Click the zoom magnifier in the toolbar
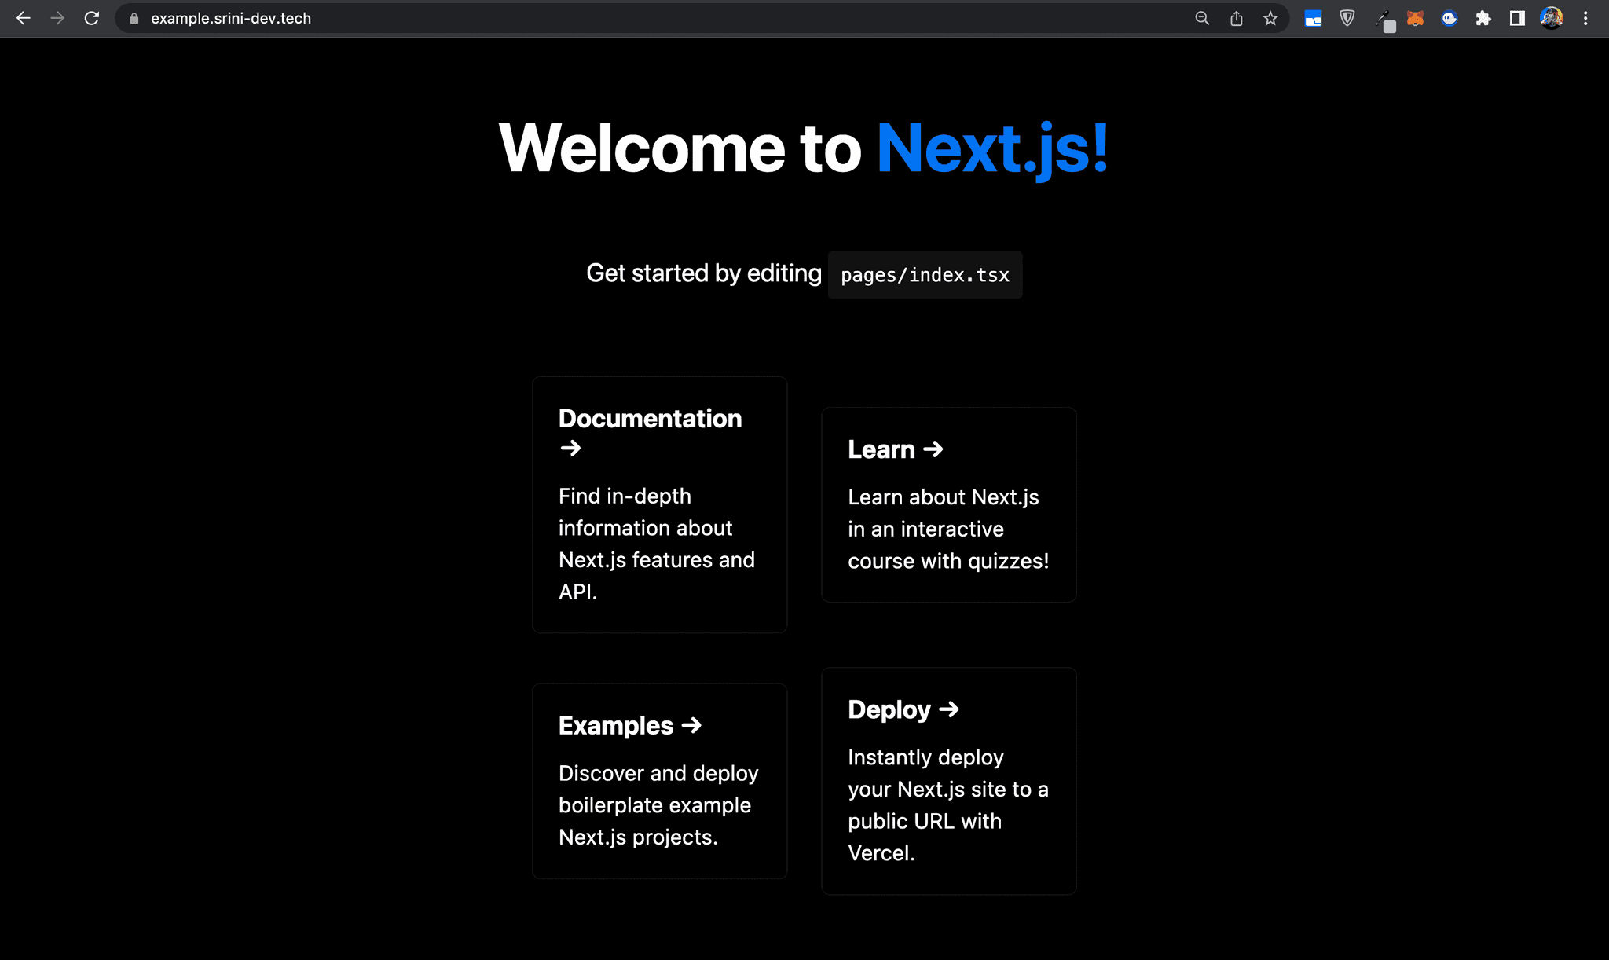Viewport: 1609px width, 960px height. (x=1201, y=18)
